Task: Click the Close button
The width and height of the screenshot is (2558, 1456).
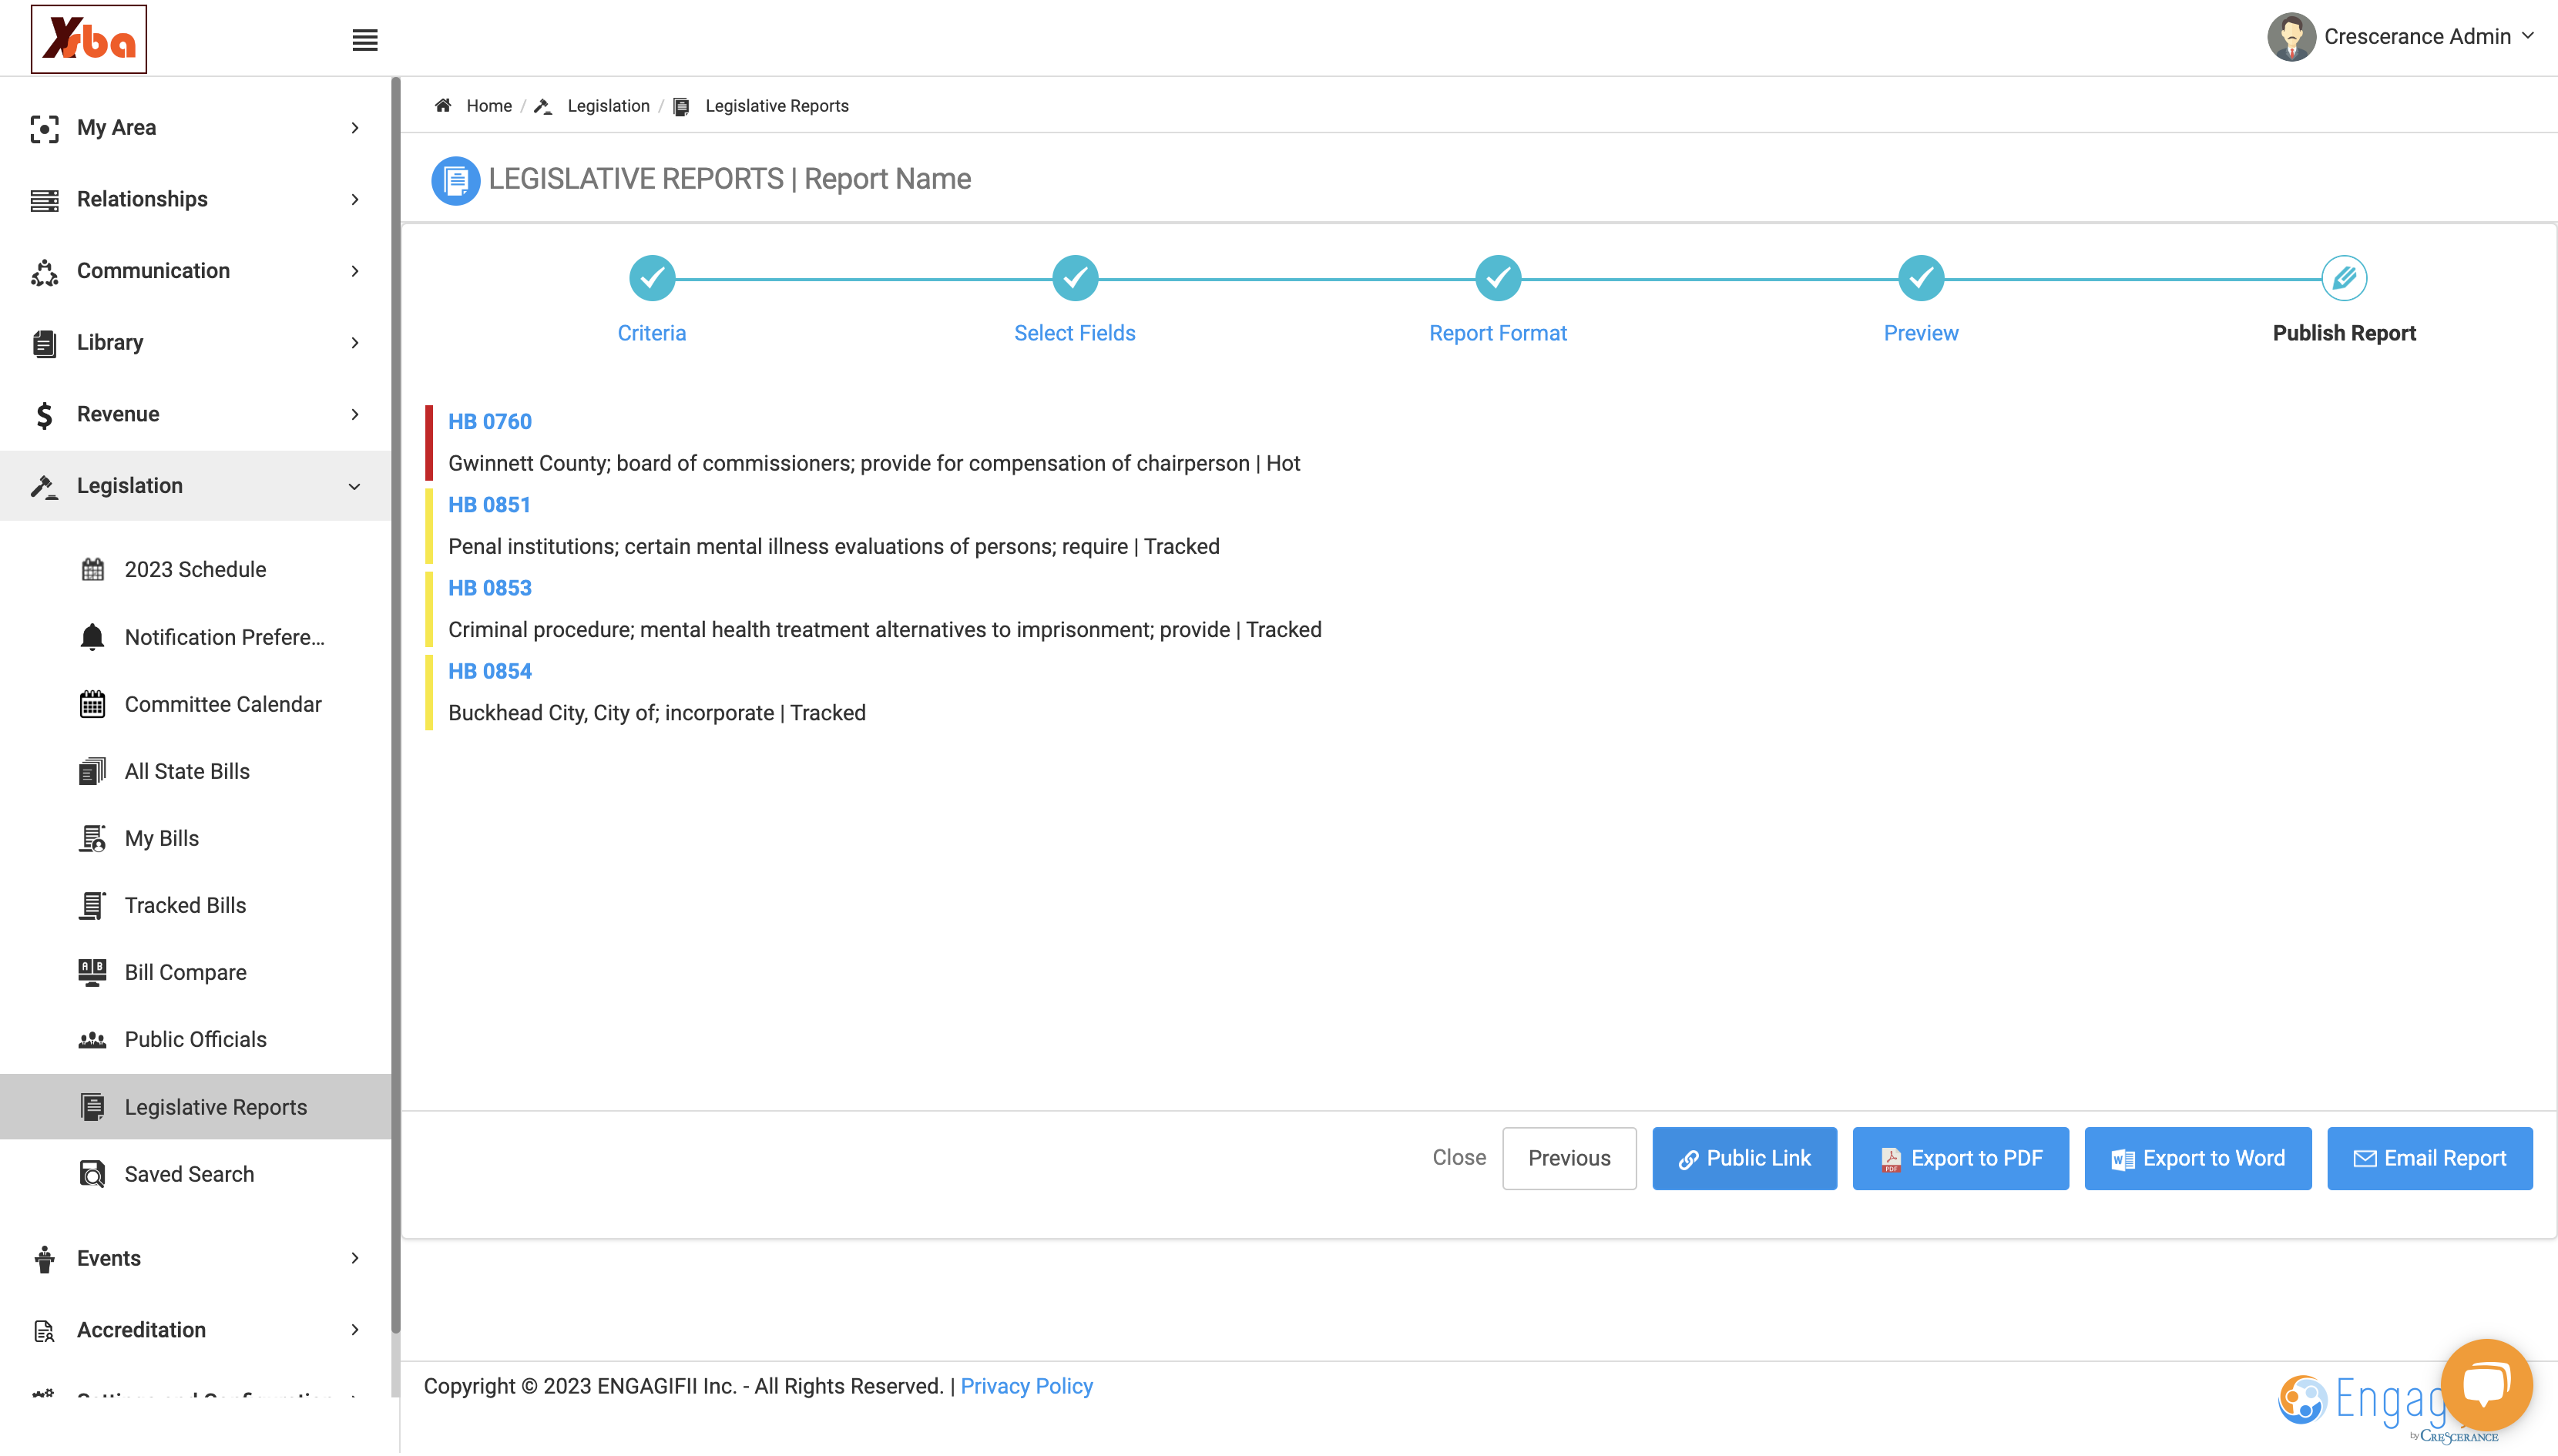Action: [1459, 1157]
